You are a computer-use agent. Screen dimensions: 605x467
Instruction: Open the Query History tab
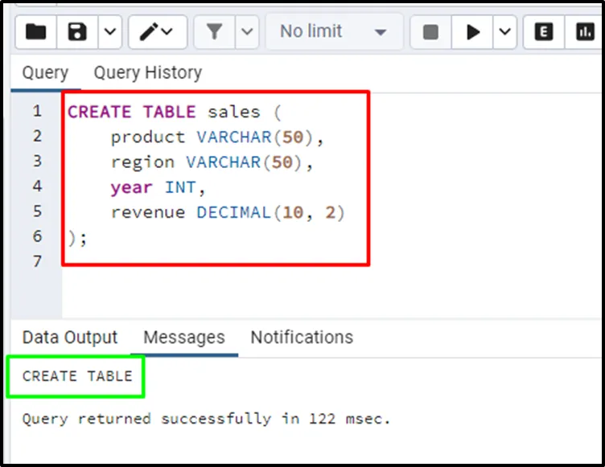147,72
